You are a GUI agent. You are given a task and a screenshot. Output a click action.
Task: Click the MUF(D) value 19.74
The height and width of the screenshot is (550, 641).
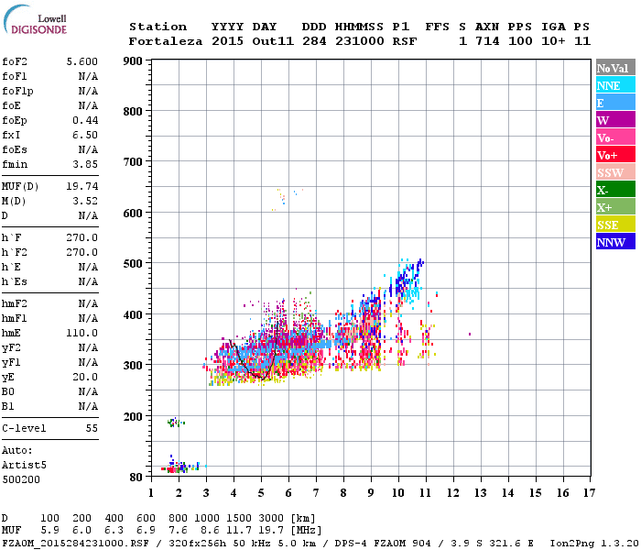[x=82, y=186]
